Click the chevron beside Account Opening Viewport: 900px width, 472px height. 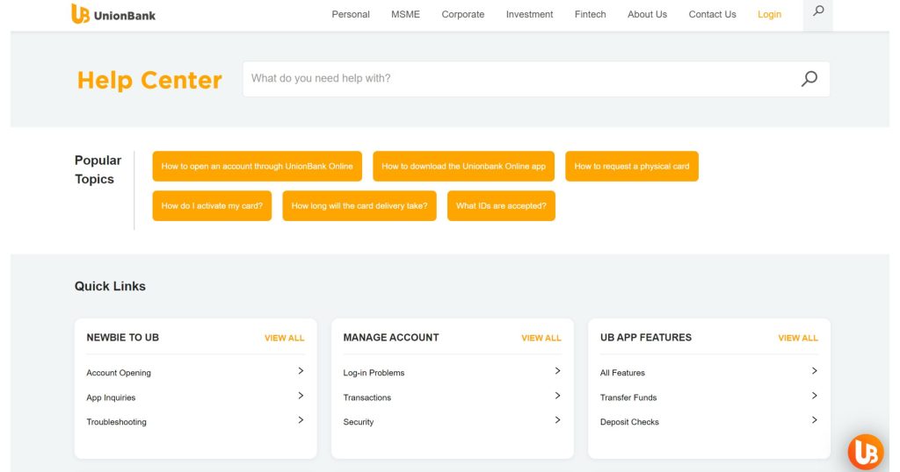click(301, 371)
